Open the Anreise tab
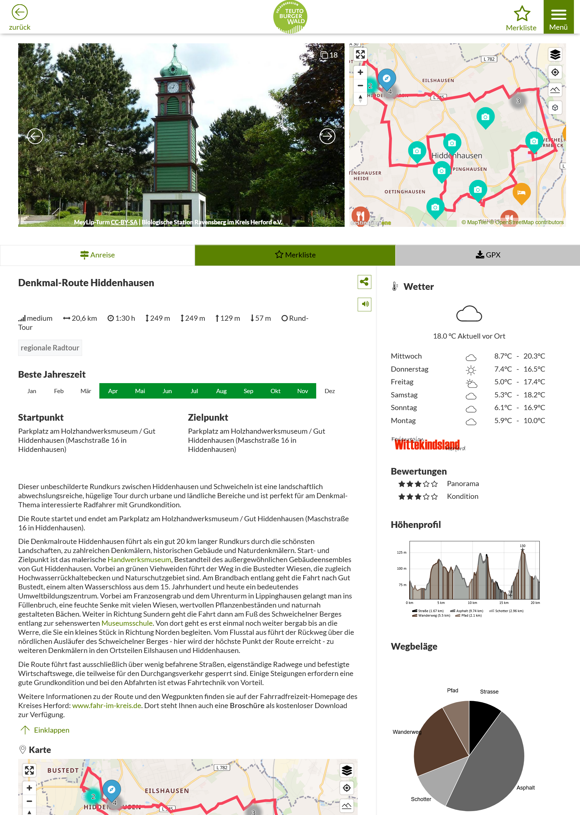 click(98, 255)
